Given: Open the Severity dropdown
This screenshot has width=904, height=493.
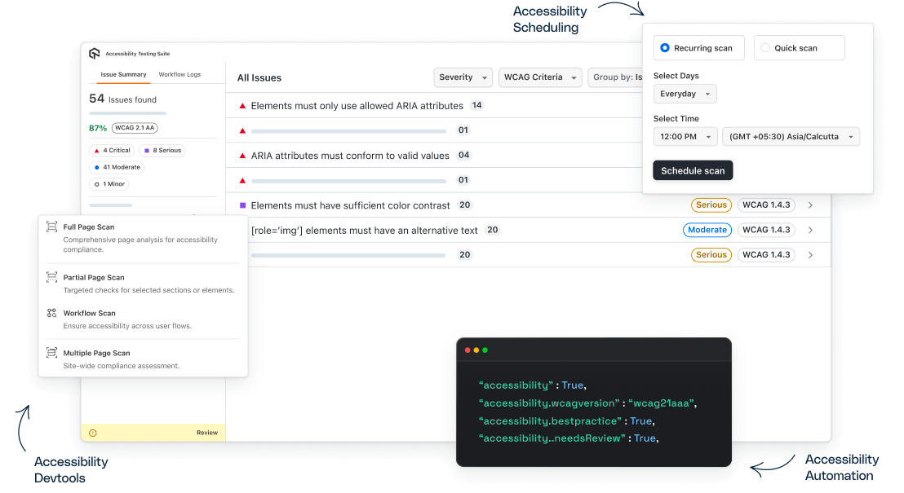Looking at the screenshot, I should (463, 77).
